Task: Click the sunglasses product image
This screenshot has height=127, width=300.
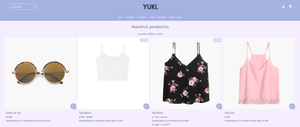Action: pyautogui.click(x=40, y=73)
